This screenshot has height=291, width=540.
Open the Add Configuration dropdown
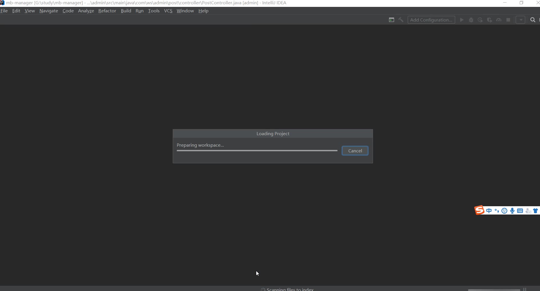click(431, 20)
